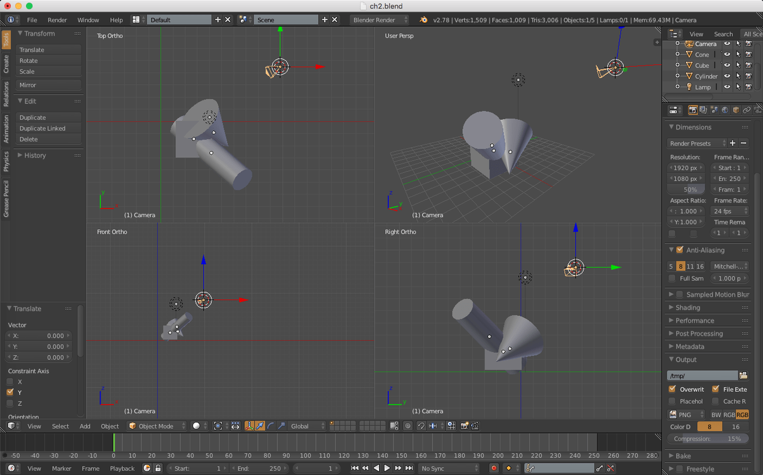Open the World properties tab

tap(725, 110)
